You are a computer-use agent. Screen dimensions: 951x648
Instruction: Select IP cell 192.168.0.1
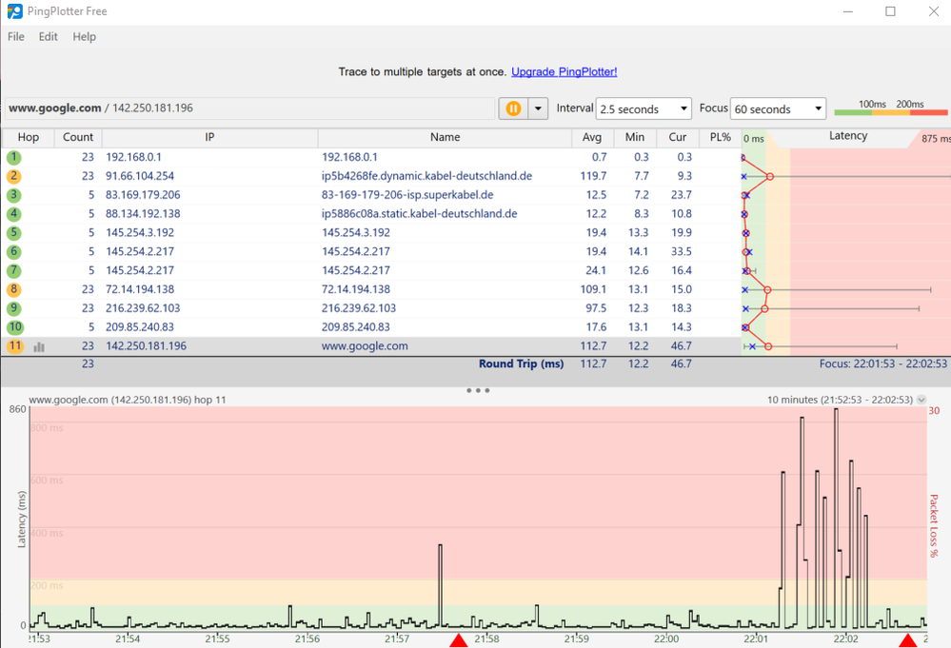[133, 157]
